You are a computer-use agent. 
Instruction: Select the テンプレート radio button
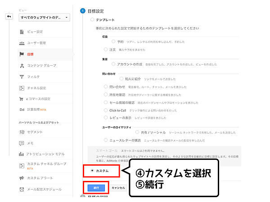click(x=92, y=20)
